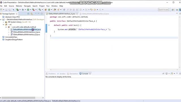Open the Search menu
Image resolution: width=181 pixels, height=102 pixels.
point(35,6)
